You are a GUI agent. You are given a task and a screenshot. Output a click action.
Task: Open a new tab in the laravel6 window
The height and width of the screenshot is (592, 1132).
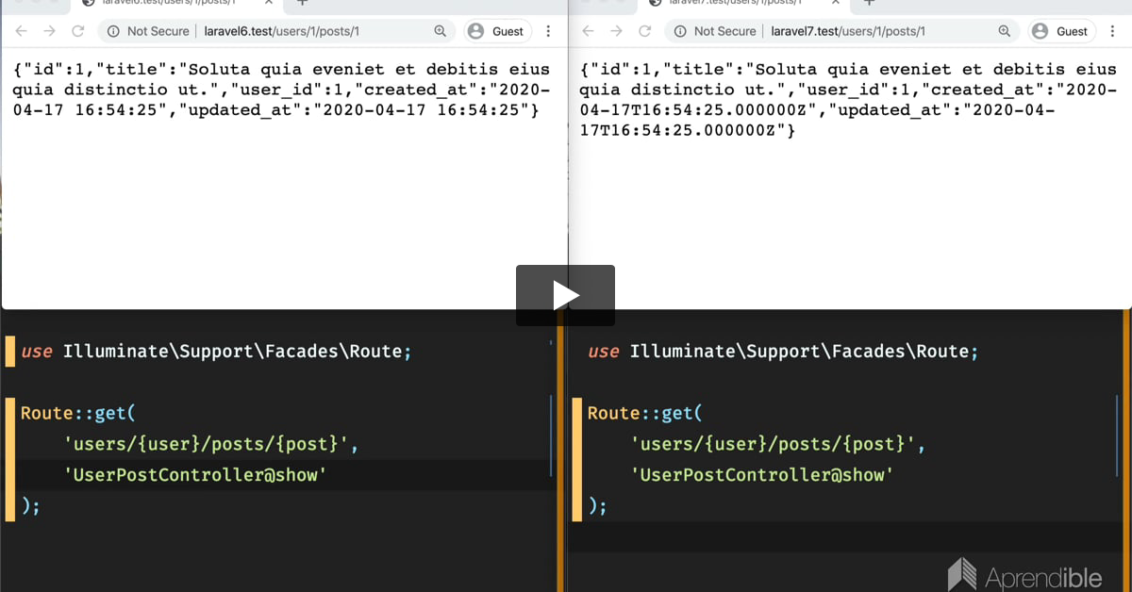tap(303, 4)
